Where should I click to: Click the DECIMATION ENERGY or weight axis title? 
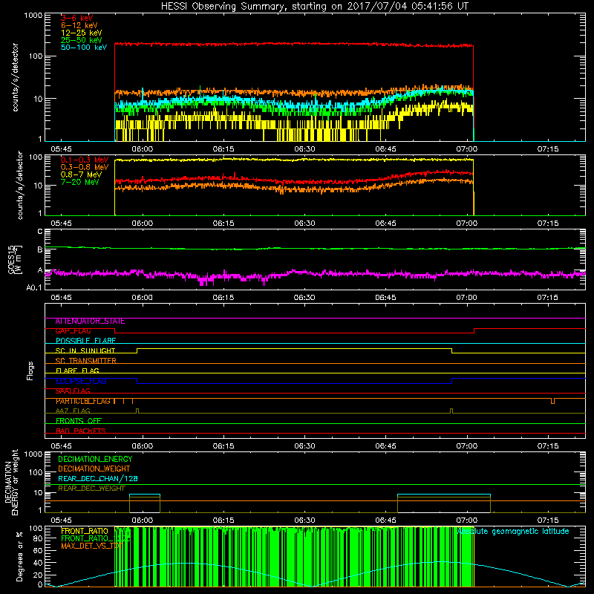click(x=11, y=483)
